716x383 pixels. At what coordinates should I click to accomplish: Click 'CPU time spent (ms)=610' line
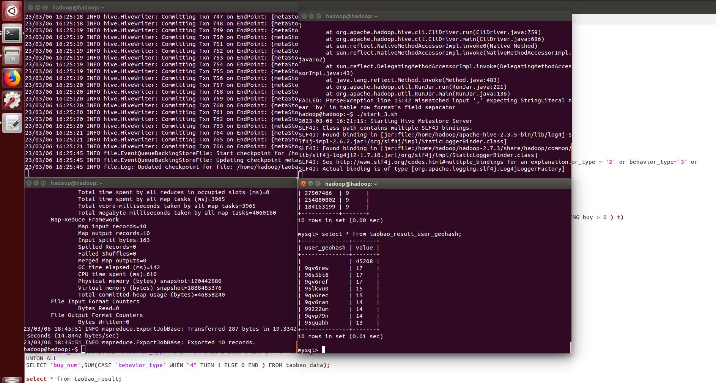pyautogui.click(x=117, y=274)
